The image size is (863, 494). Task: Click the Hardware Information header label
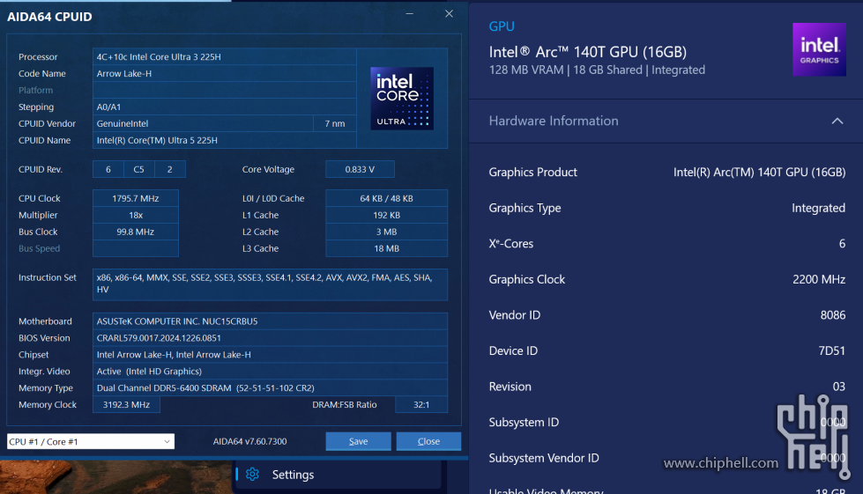553,121
